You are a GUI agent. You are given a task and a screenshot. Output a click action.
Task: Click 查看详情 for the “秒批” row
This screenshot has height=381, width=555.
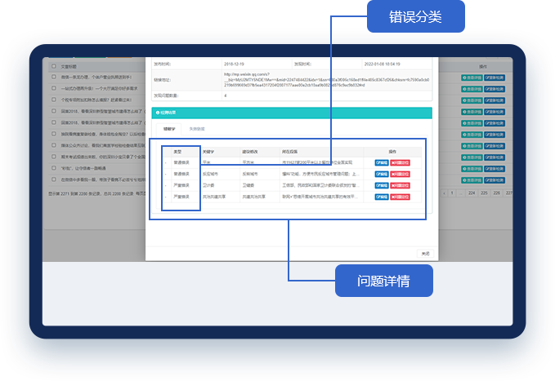[472, 169]
